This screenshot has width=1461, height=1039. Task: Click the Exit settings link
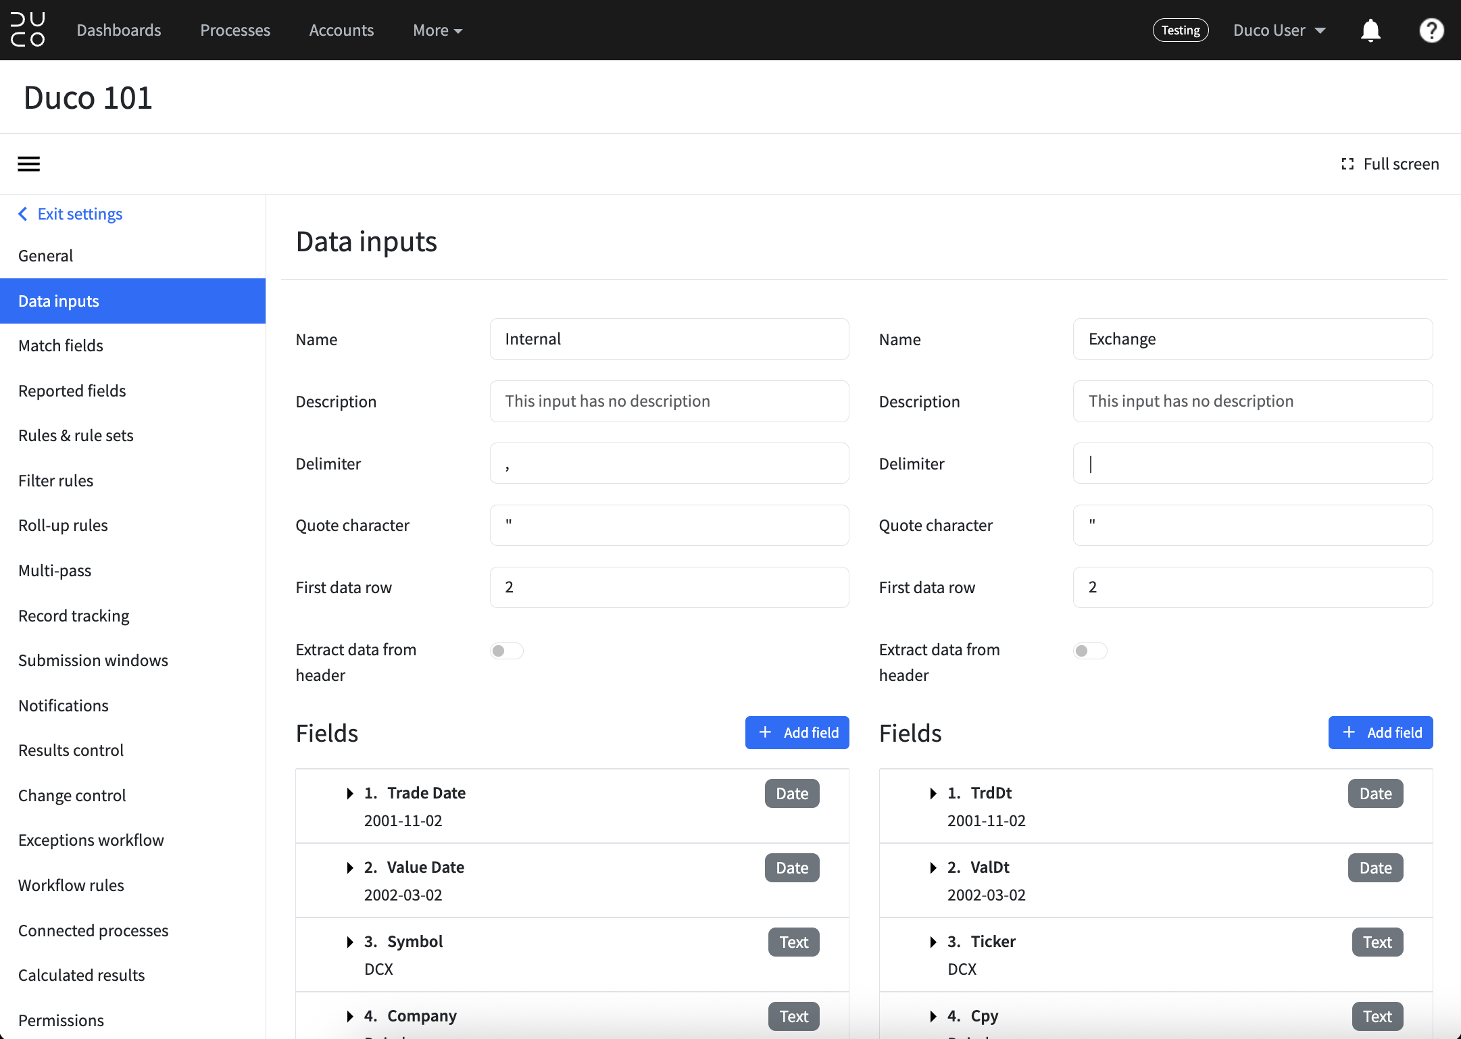(80, 214)
